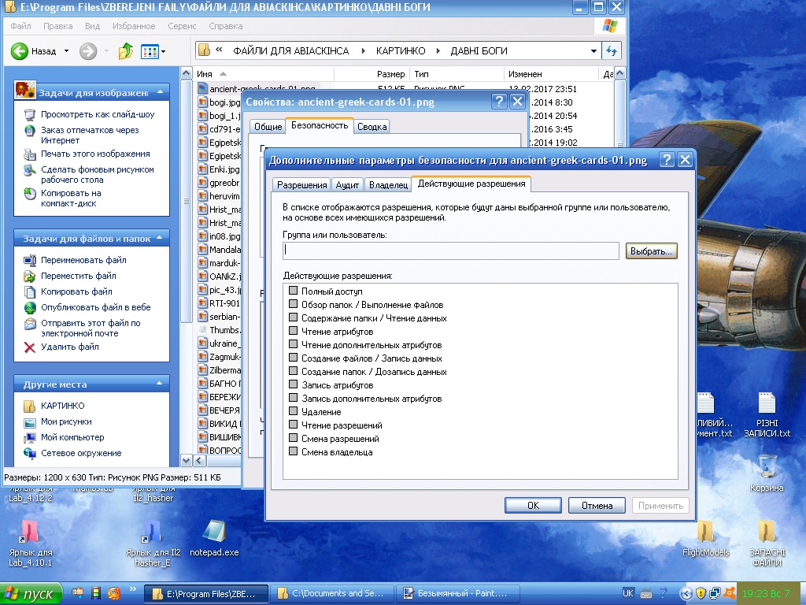Open the Файл menu
Image resolution: width=806 pixels, height=605 pixels.
point(20,26)
